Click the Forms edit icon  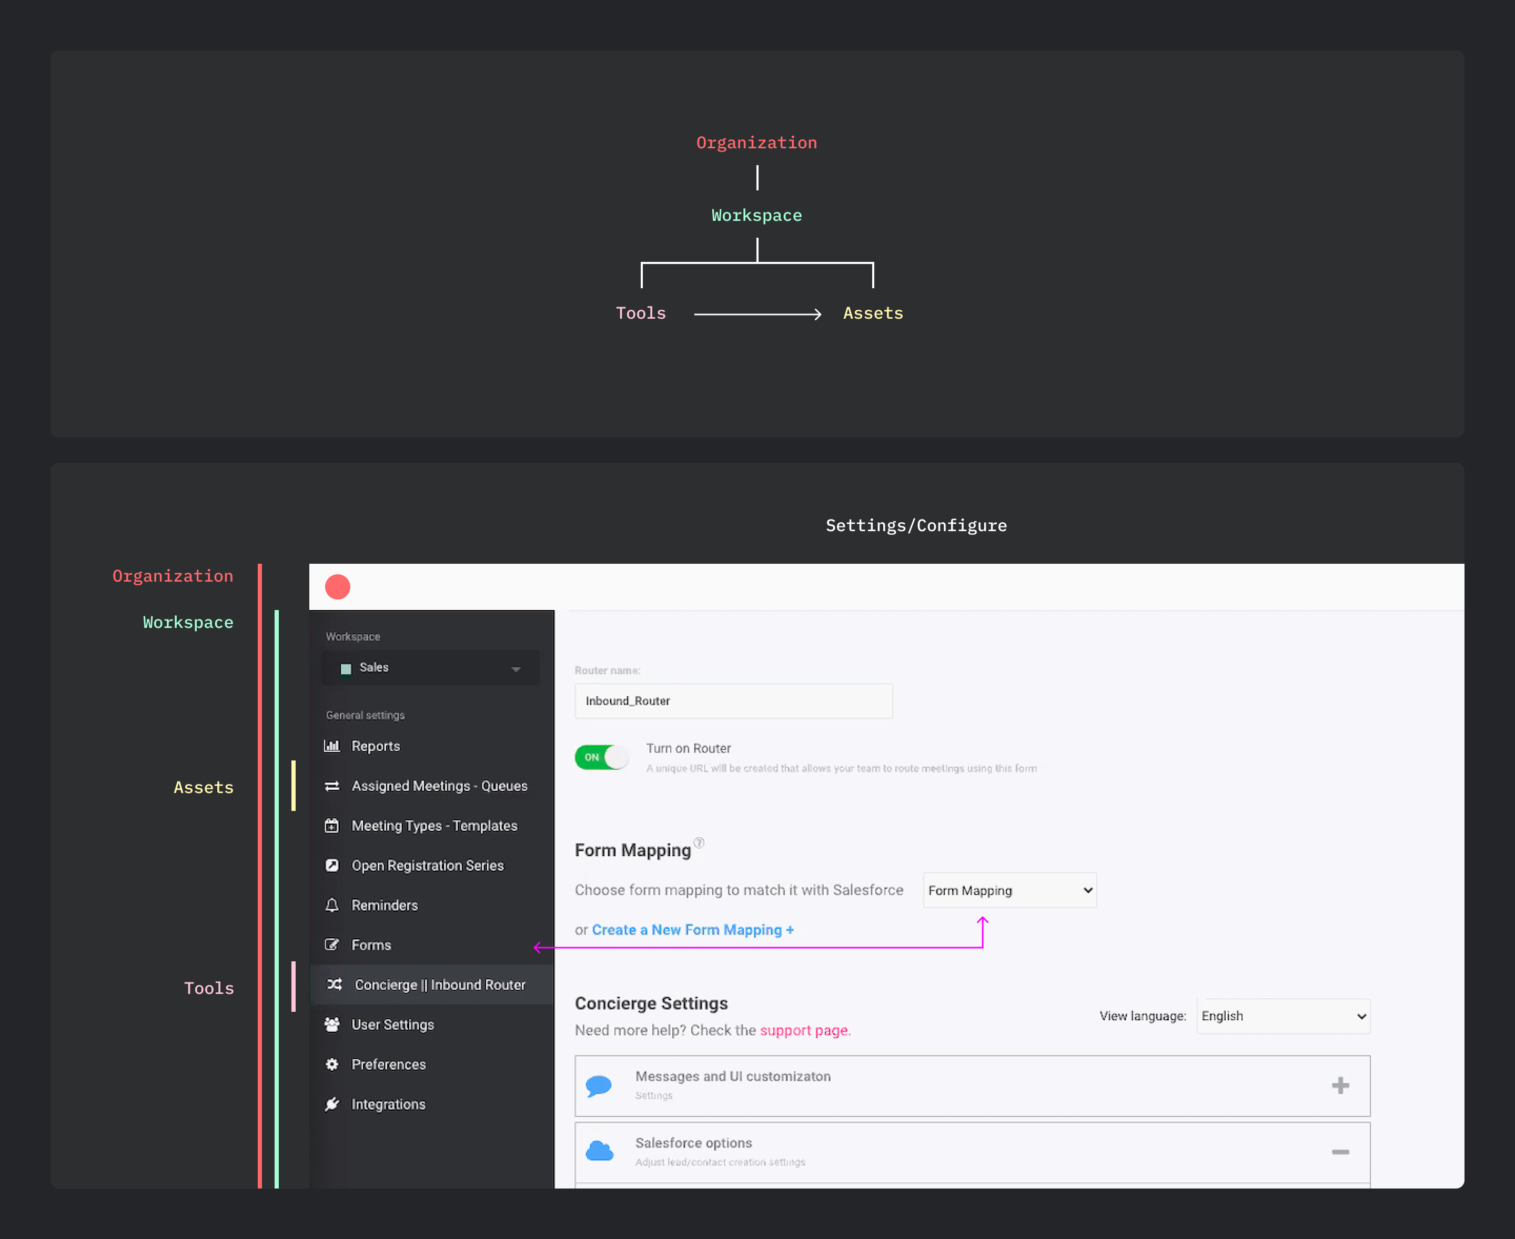pos(331,945)
